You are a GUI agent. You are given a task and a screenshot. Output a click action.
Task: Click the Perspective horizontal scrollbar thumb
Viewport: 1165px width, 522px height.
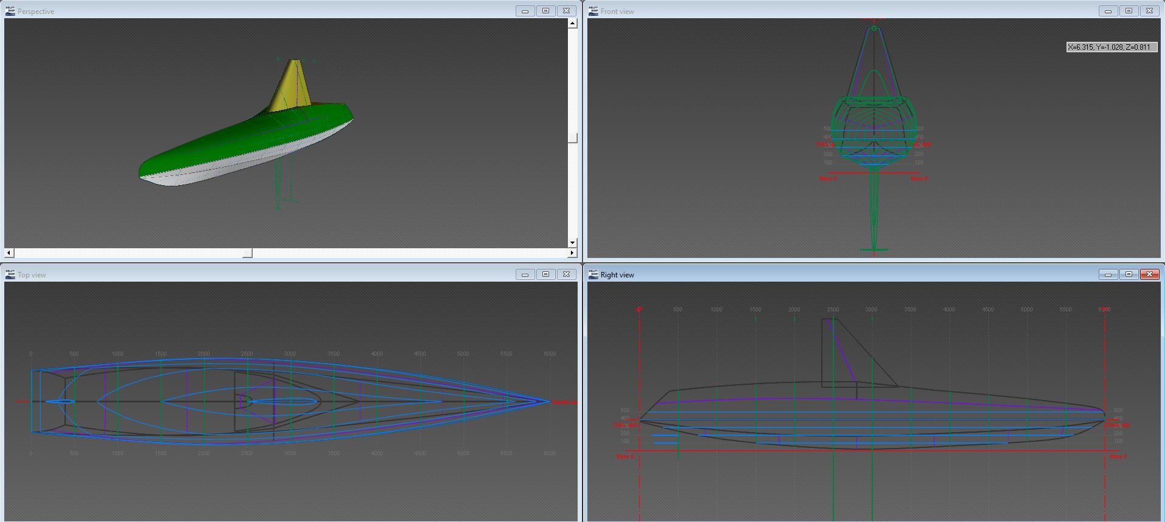coord(247,253)
